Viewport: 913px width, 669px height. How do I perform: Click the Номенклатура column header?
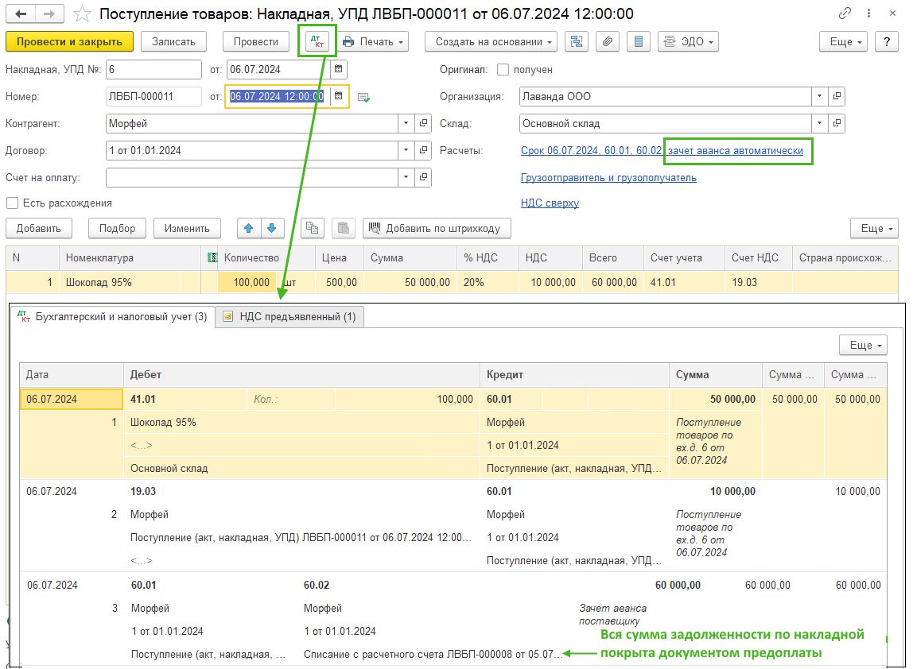pyautogui.click(x=130, y=257)
